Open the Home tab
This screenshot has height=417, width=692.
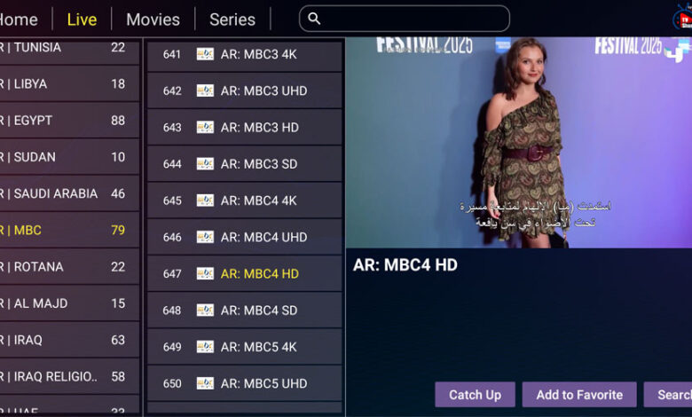pyautogui.click(x=19, y=20)
